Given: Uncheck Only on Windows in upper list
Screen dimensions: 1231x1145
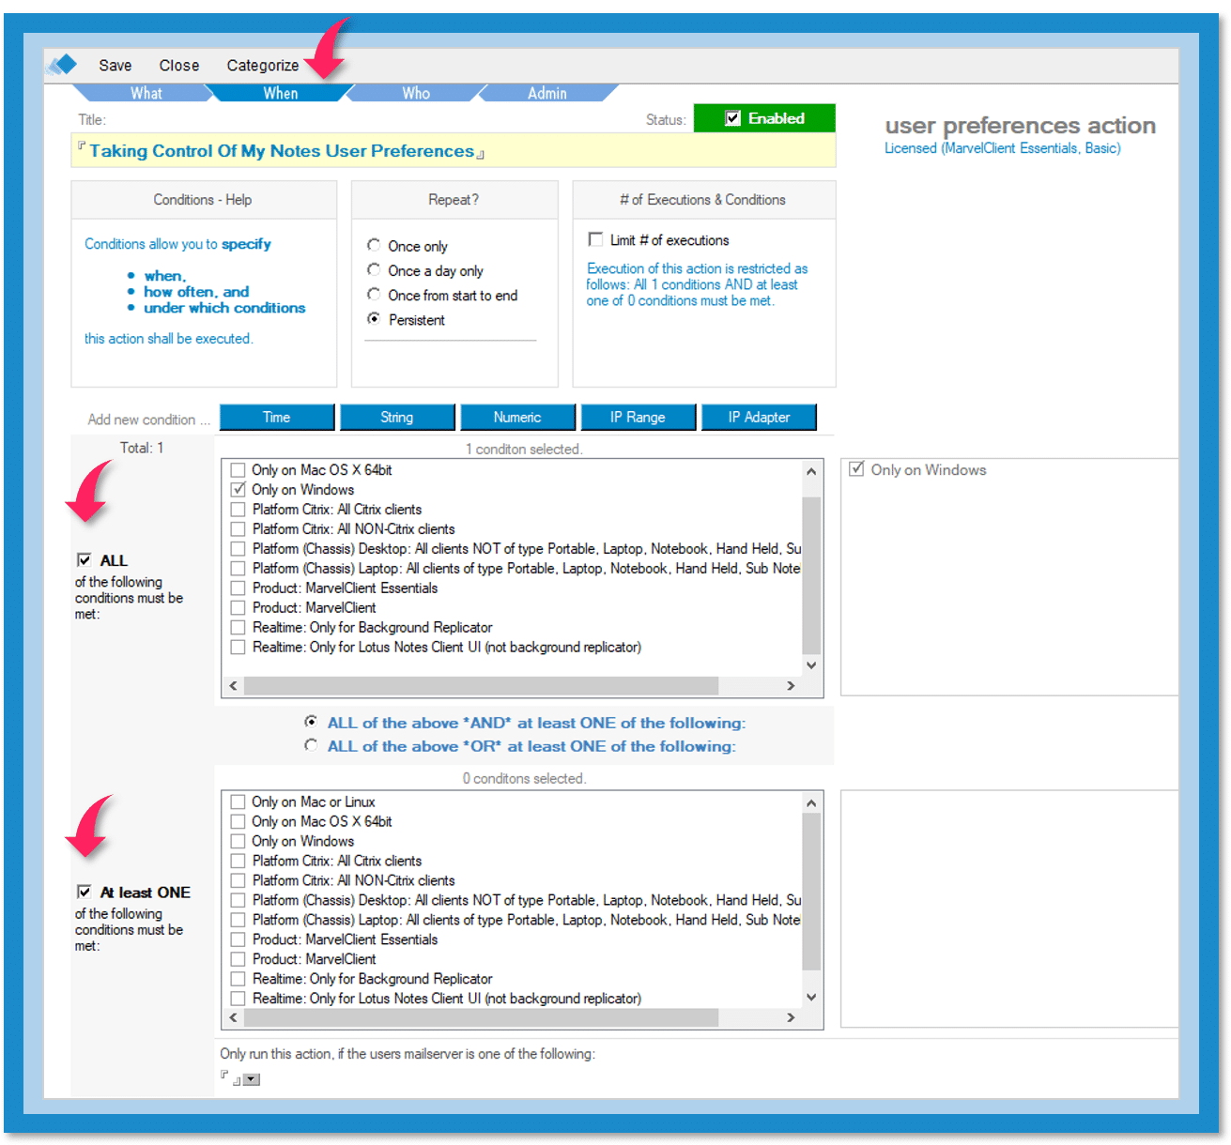Looking at the screenshot, I should 239,490.
